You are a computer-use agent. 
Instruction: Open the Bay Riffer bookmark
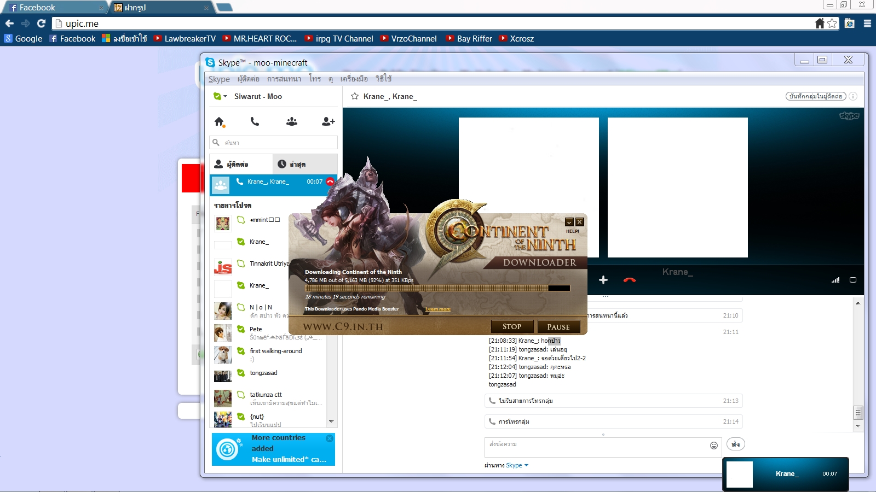coord(469,39)
